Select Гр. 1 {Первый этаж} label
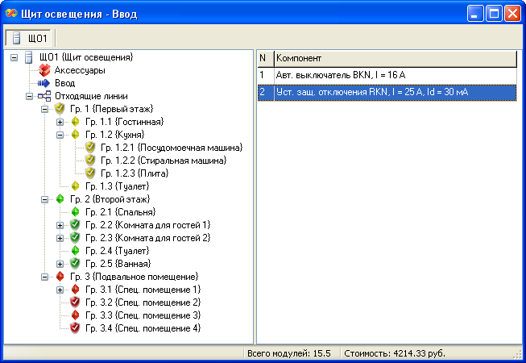The image size is (526, 363). coord(111,109)
